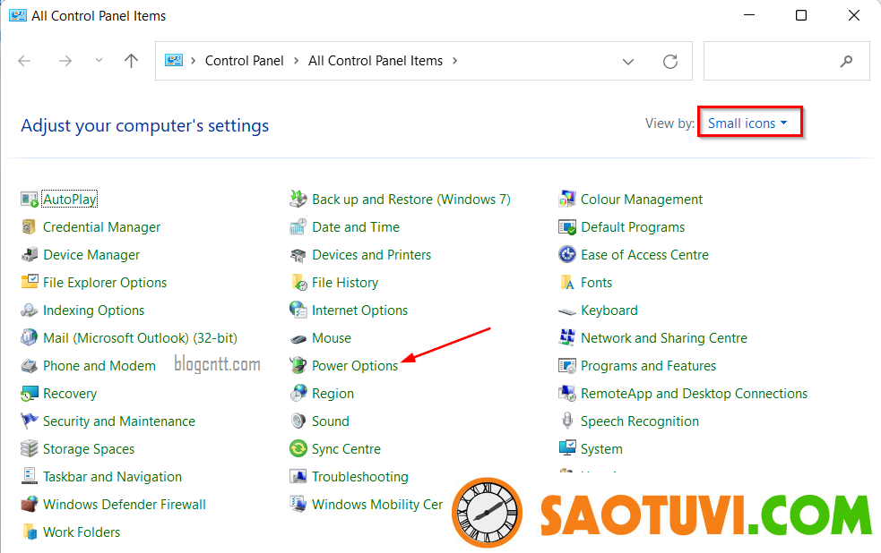This screenshot has height=553, width=881.
Task: Click the Control Panel search box
Action: [787, 61]
